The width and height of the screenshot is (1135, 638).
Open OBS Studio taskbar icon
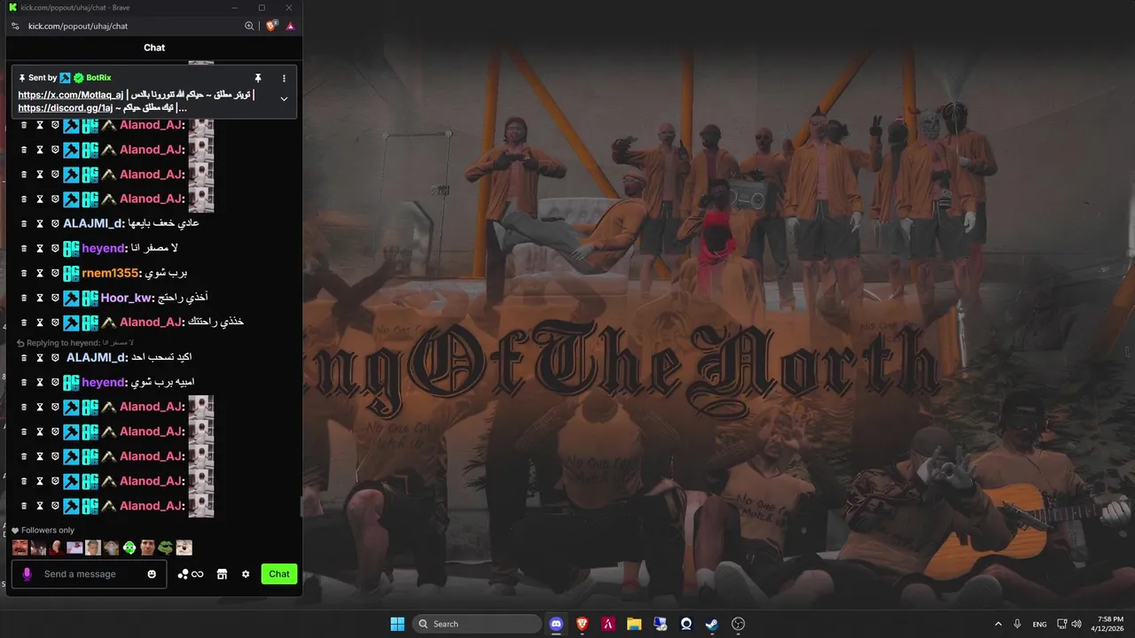[x=738, y=624]
